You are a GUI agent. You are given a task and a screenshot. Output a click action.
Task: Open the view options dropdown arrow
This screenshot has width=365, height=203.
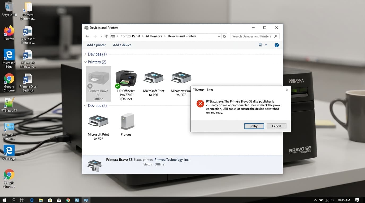(266, 45)
